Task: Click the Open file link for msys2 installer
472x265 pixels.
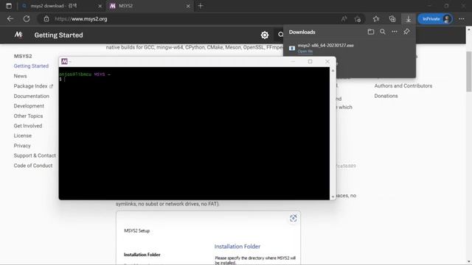Action: pos(305,52)
